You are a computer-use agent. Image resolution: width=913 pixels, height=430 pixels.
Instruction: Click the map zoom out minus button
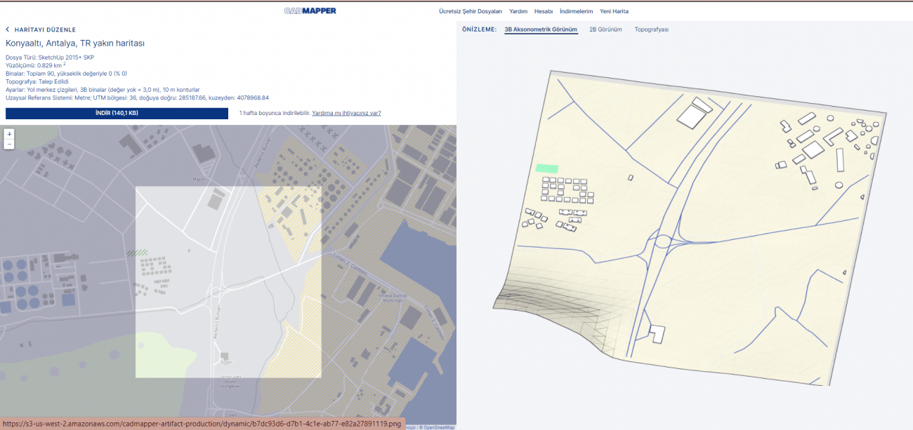click(x=9, y=144)
